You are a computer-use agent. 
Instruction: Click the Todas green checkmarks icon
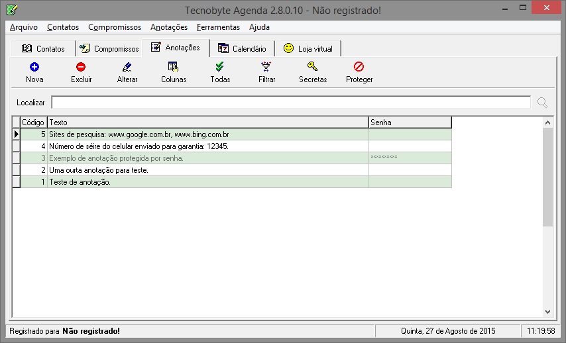(x=220, y=67)
